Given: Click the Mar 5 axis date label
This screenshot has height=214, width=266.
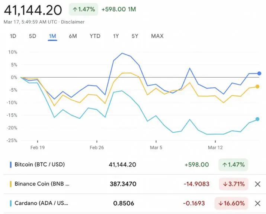Looking at the screenshot, I should pyautogui.click(x=156, y=147).
